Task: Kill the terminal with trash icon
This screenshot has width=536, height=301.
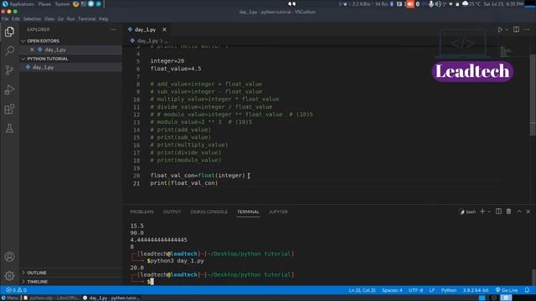Action: 508,212
